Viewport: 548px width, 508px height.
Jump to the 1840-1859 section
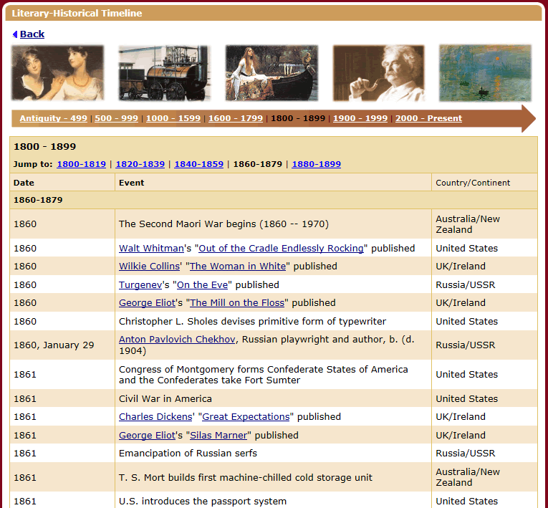coord(199,164)
